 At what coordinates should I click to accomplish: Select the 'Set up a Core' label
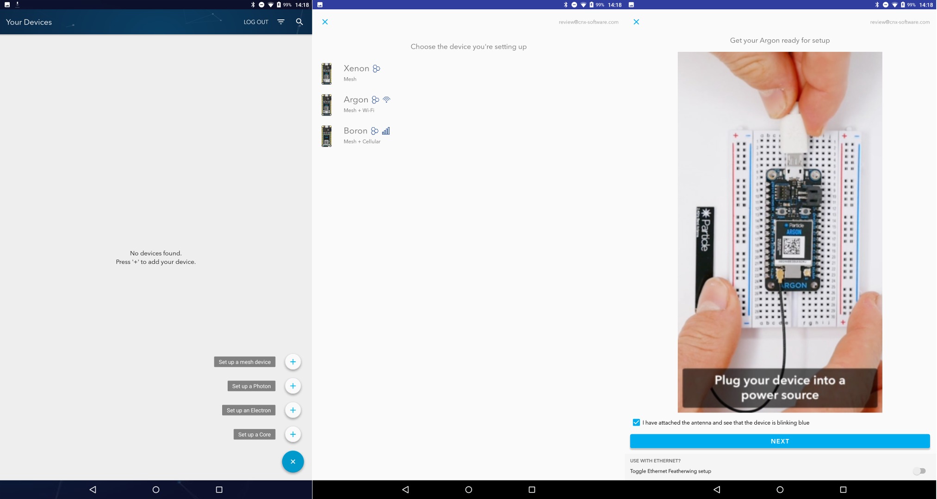(x=254, y=434)
